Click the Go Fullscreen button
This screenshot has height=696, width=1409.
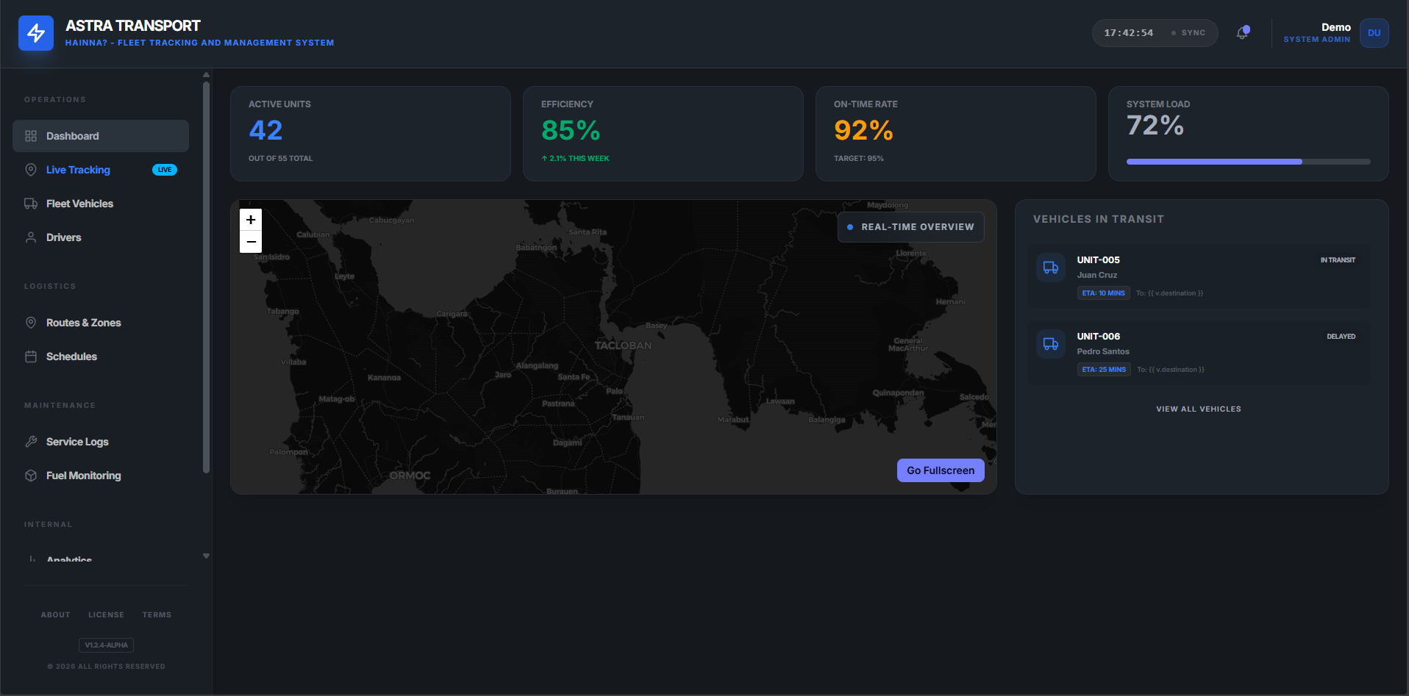941,470
